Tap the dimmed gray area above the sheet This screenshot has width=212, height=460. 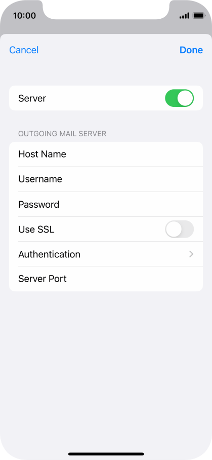[106, 28]
